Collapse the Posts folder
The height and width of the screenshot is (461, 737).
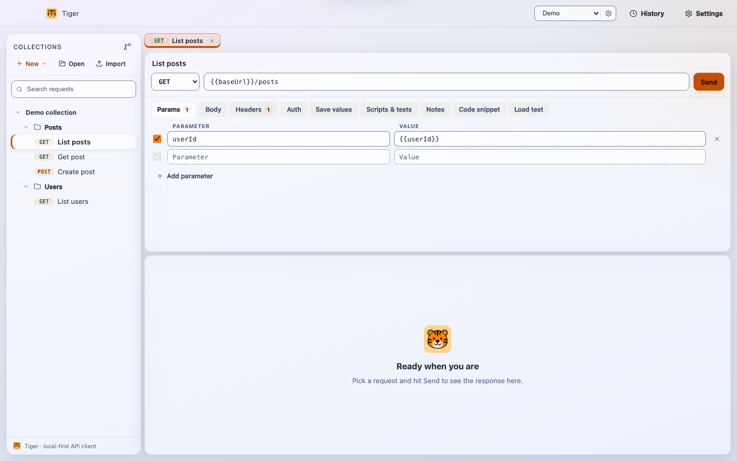point(26,127)
